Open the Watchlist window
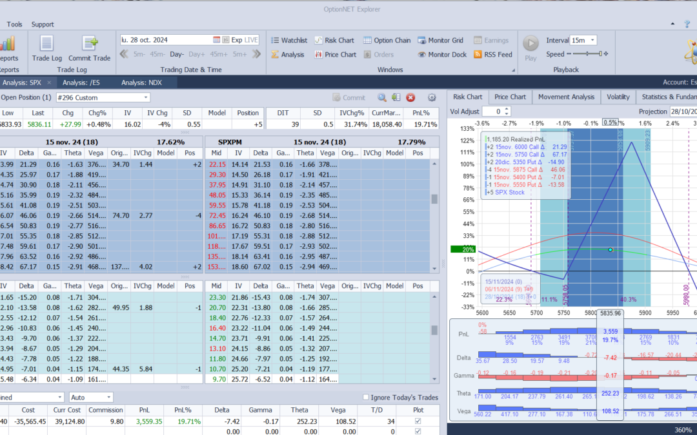The width and height of the screenshot is (697, 435). (x=289, y=41)
